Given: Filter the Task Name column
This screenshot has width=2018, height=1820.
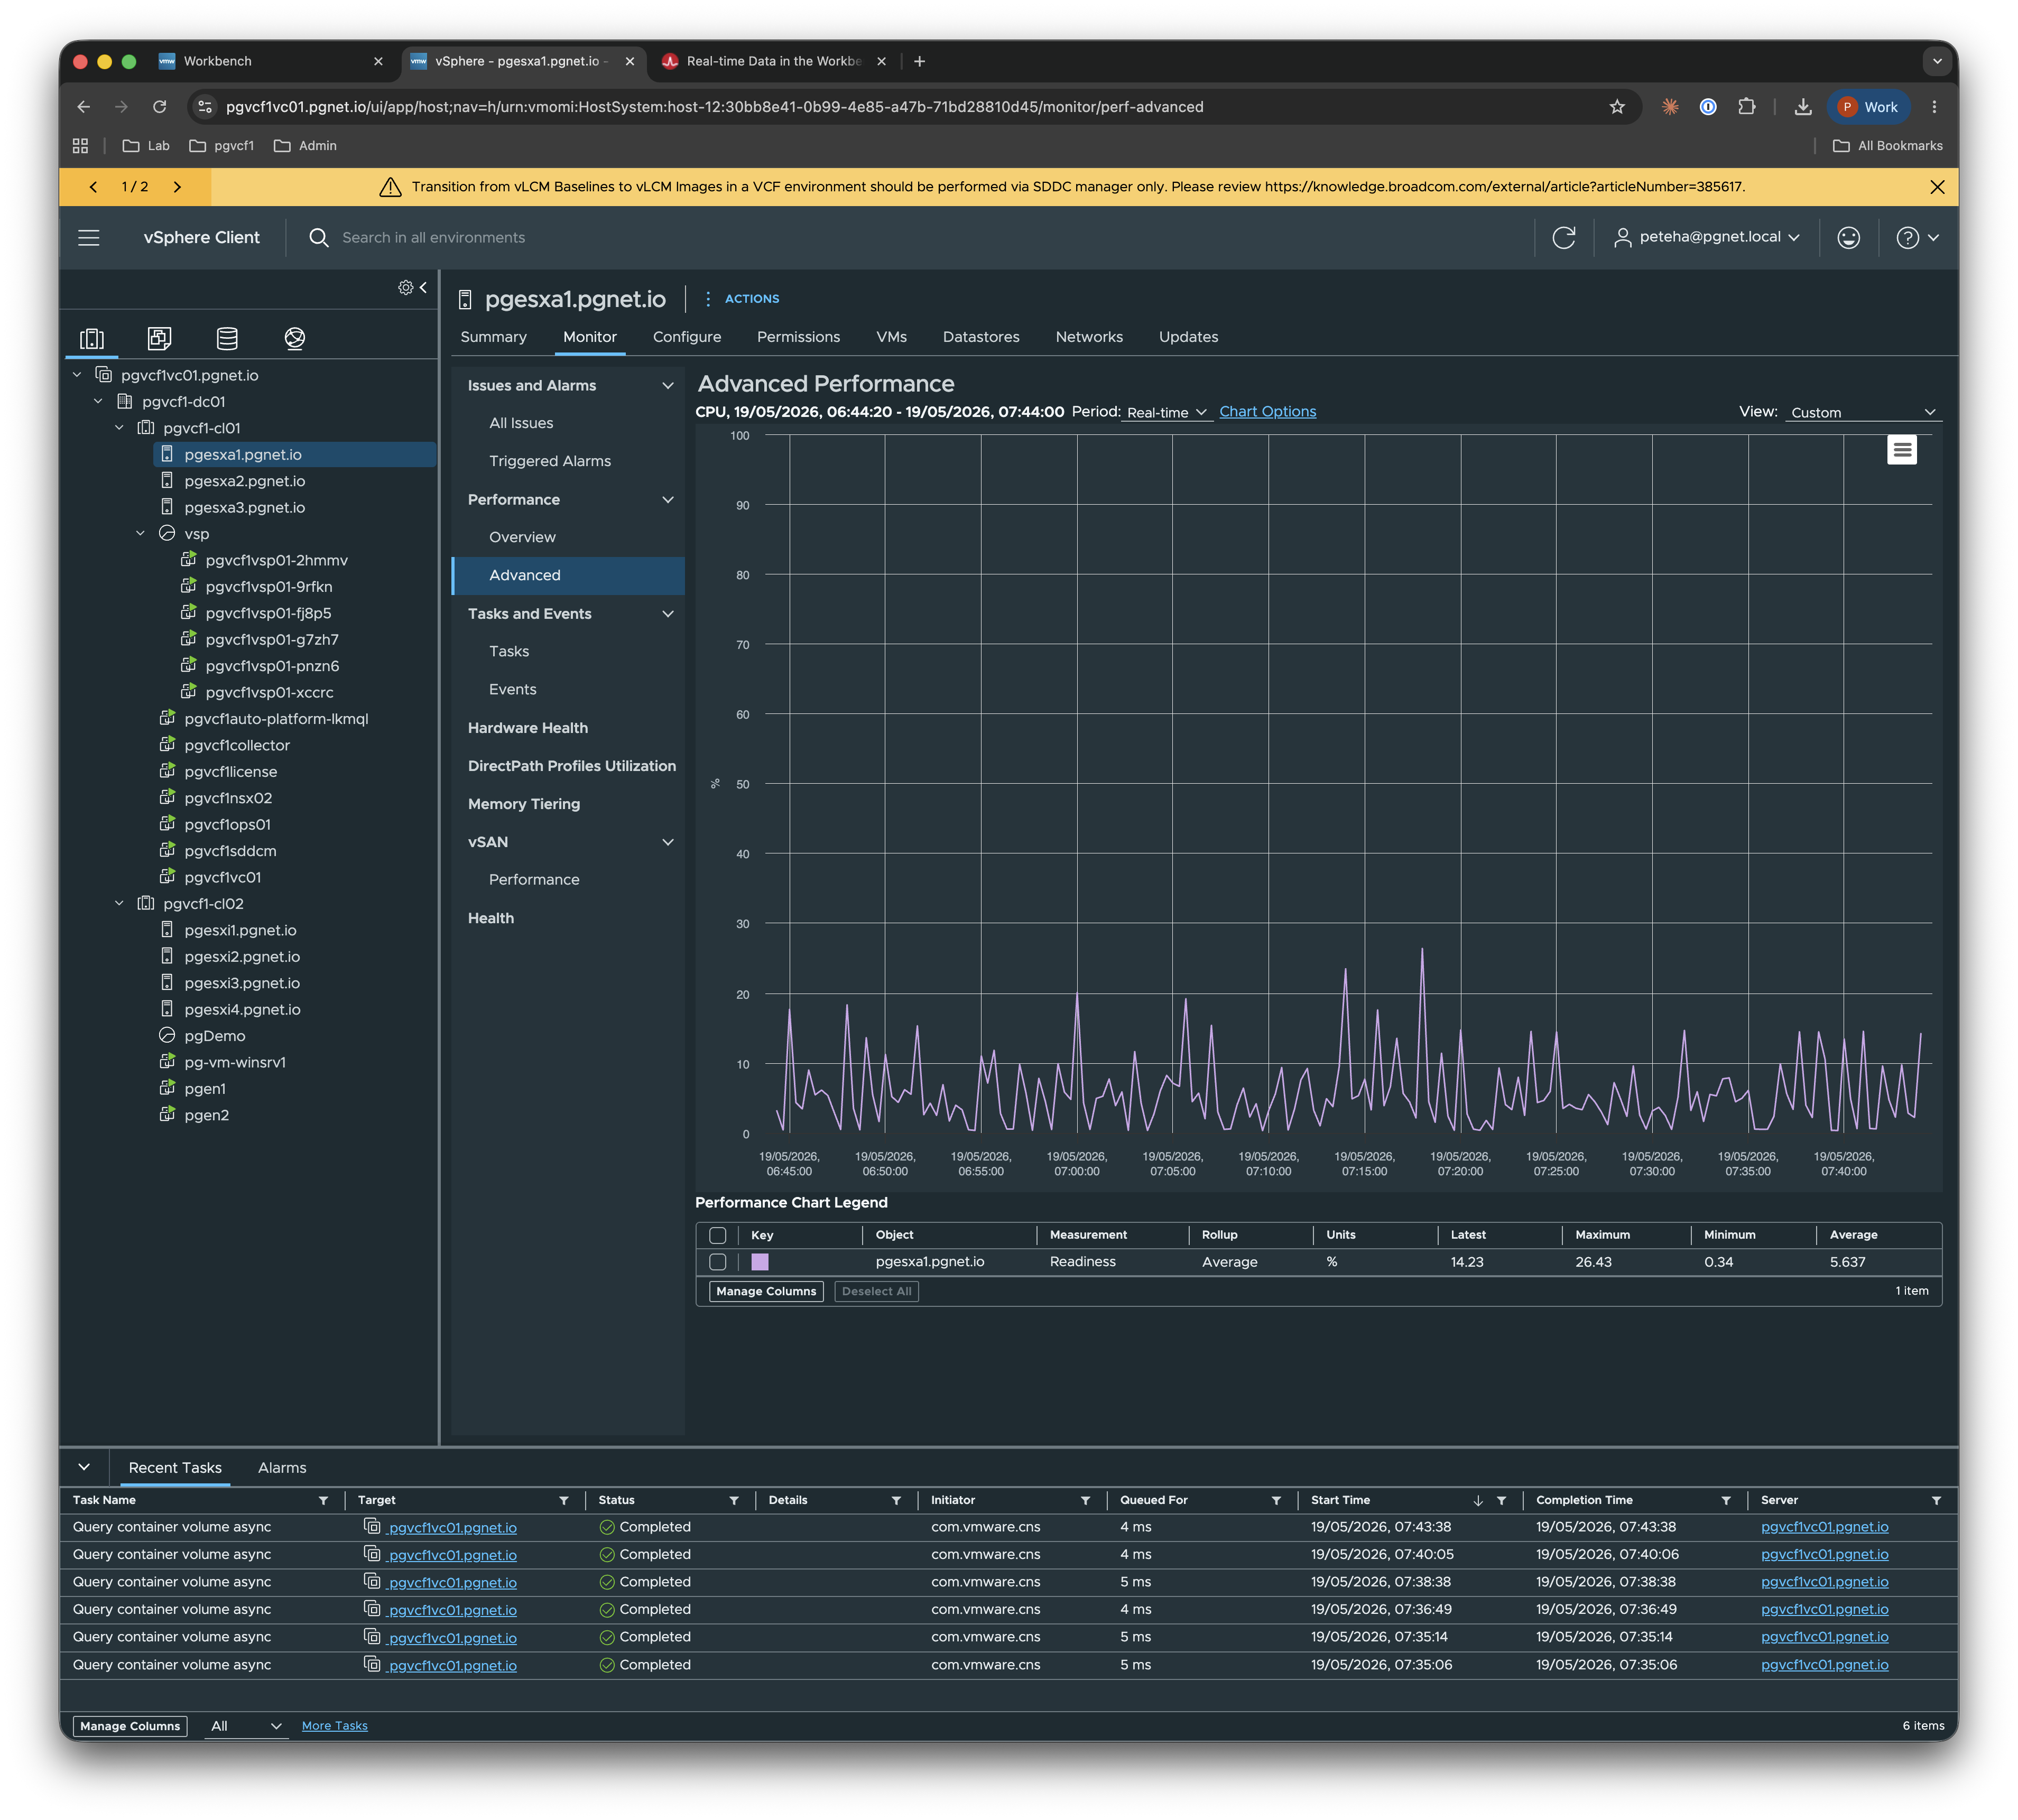Looking at the screenshot, I should [323, 1501].
